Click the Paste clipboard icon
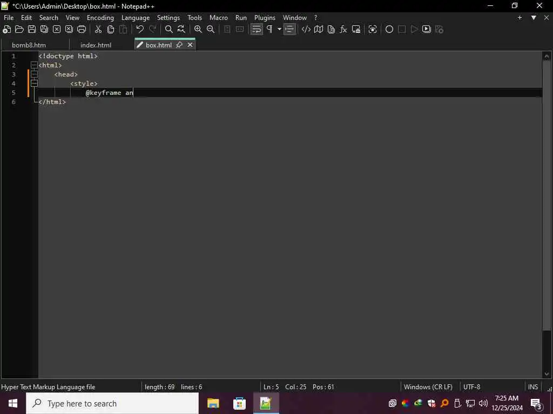This screenshot has width=553, height=414. click(123, 30)
